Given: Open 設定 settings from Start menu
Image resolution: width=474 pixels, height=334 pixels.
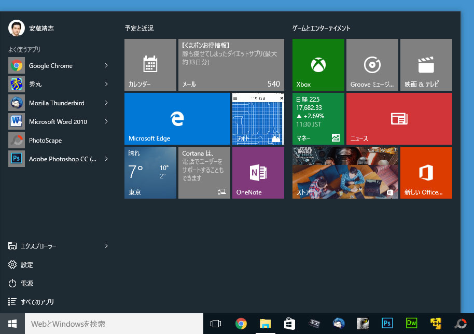Looking at the screenshot, I should [x=27, y=265].
